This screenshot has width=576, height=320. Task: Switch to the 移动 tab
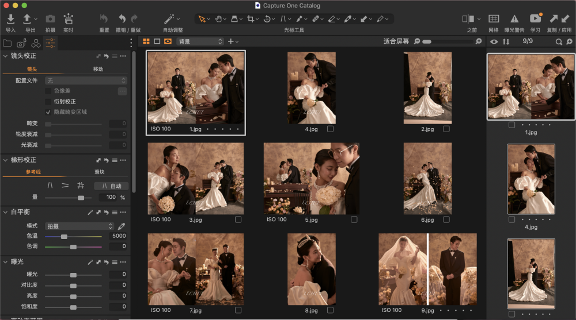98,69
